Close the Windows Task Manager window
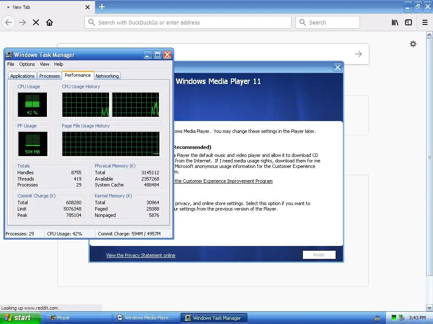The height and width of the screenshot is (324, 433). [167, 54]
